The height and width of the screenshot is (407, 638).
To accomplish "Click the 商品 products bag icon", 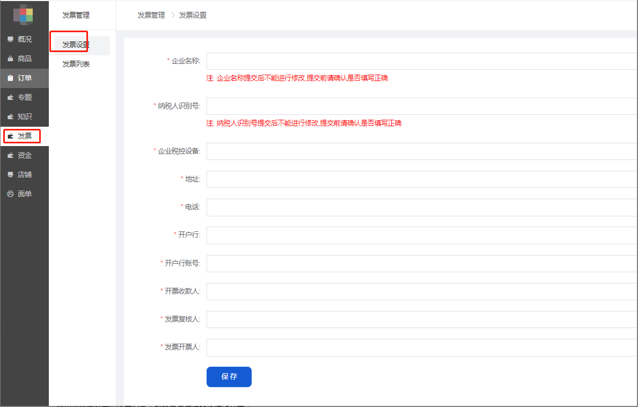I will point(10,59).
